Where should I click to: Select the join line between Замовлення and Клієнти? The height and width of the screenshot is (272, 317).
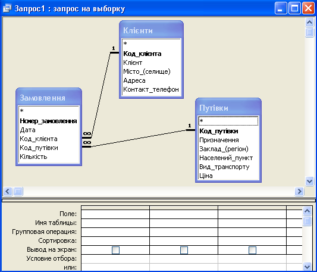(x=101, y=95)
